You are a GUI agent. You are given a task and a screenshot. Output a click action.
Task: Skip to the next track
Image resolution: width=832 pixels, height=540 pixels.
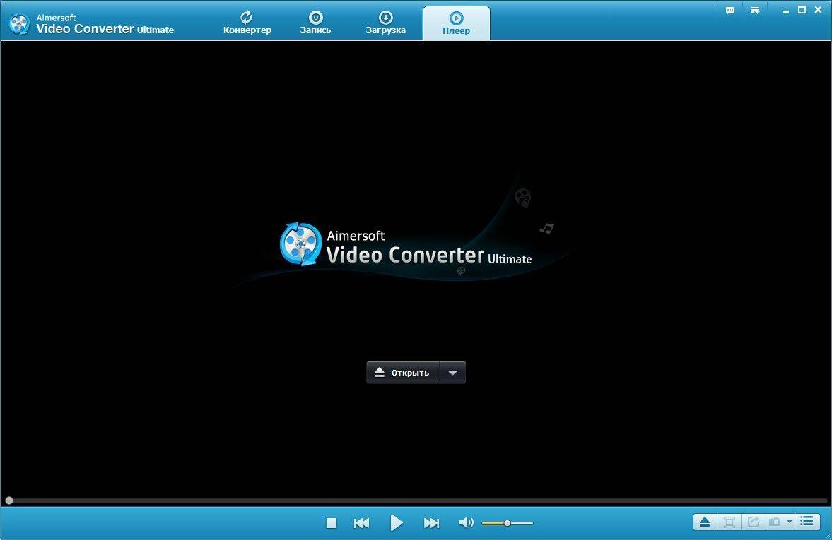431,523
